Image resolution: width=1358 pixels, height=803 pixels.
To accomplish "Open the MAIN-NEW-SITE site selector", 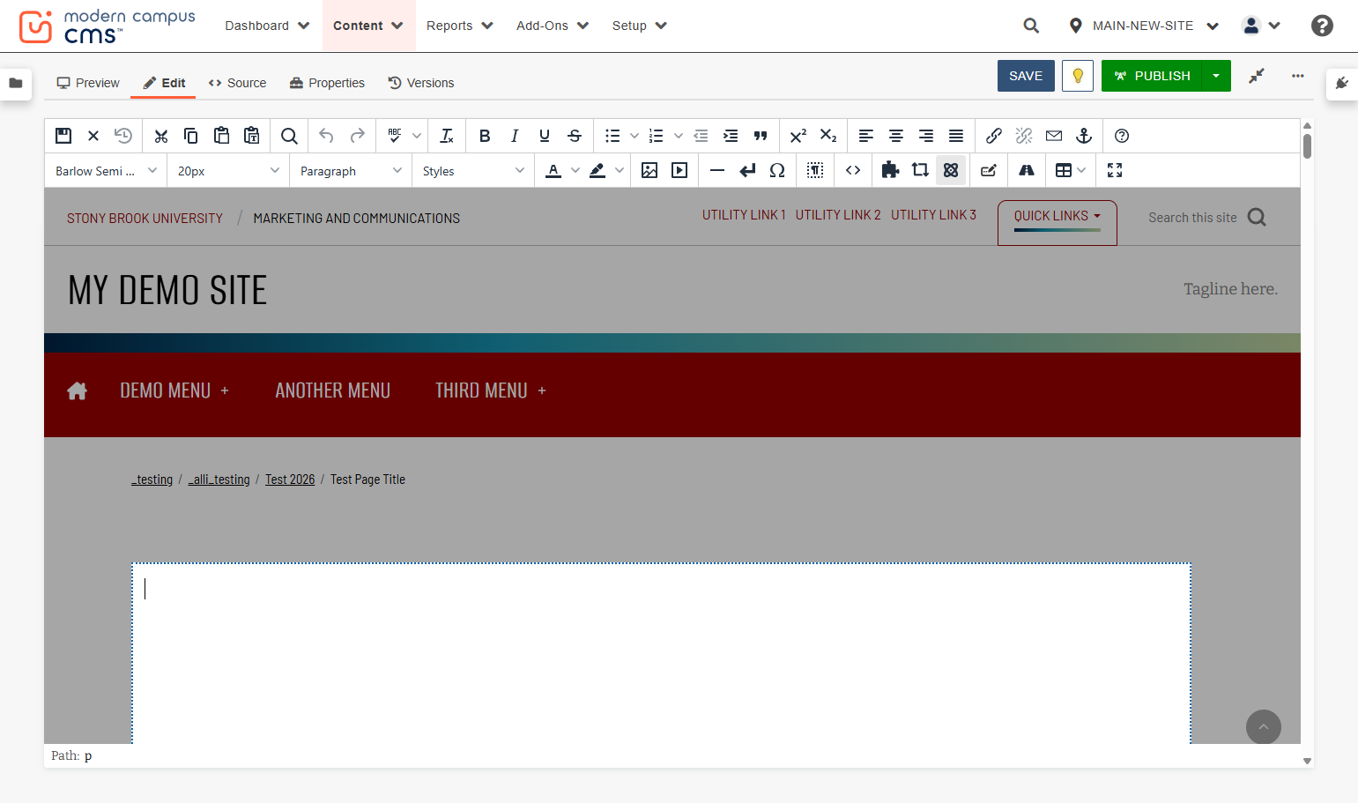I will pos(1144,26).
